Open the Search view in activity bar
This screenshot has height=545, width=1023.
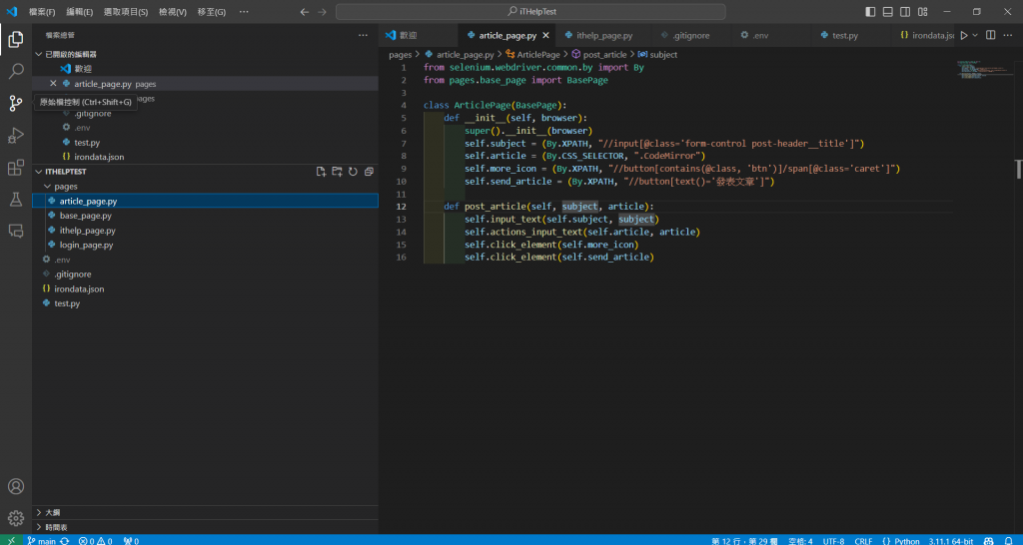[16, 72]
